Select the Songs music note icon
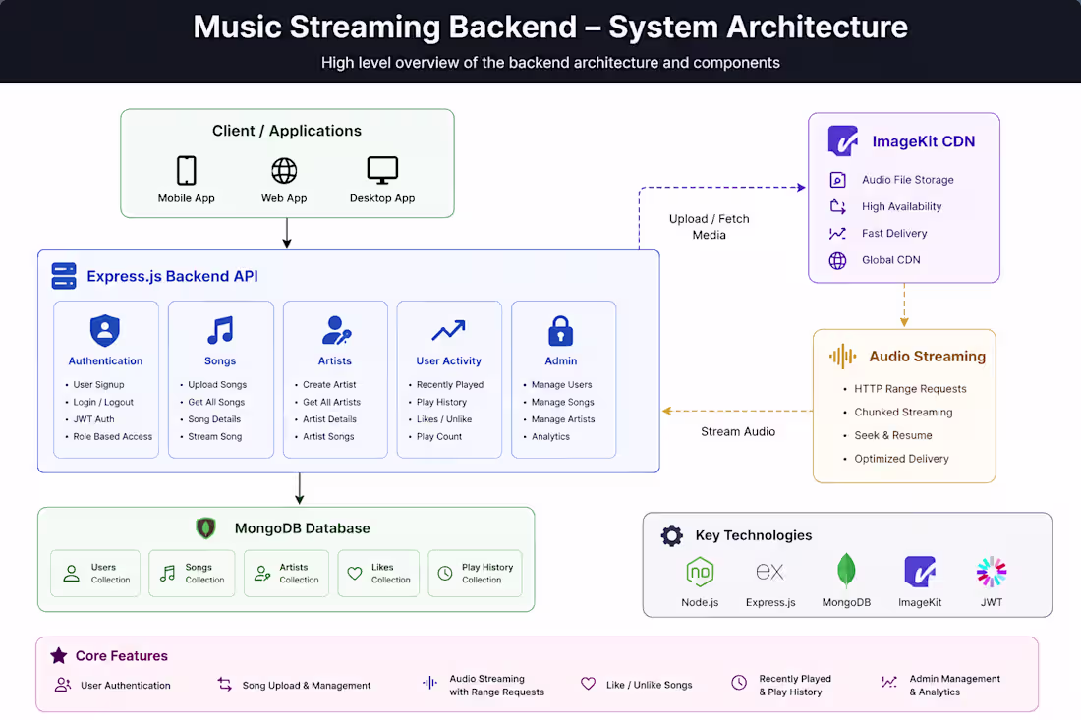Image resolution: width=1081 pixels, height=720 pixels. tap(220, 331)
